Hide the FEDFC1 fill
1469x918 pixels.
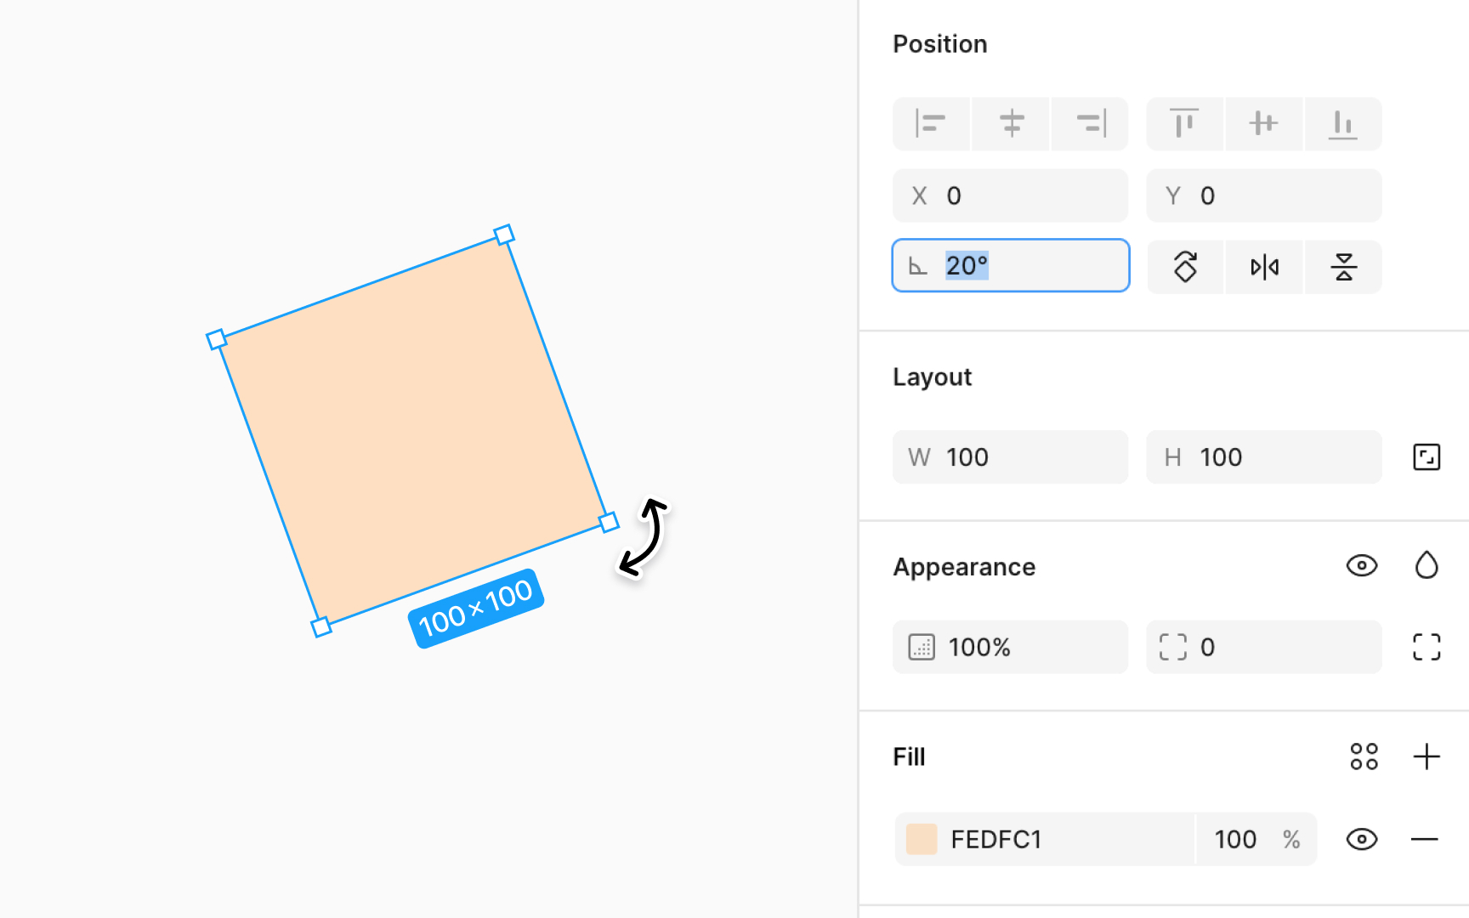[1361, 839]
